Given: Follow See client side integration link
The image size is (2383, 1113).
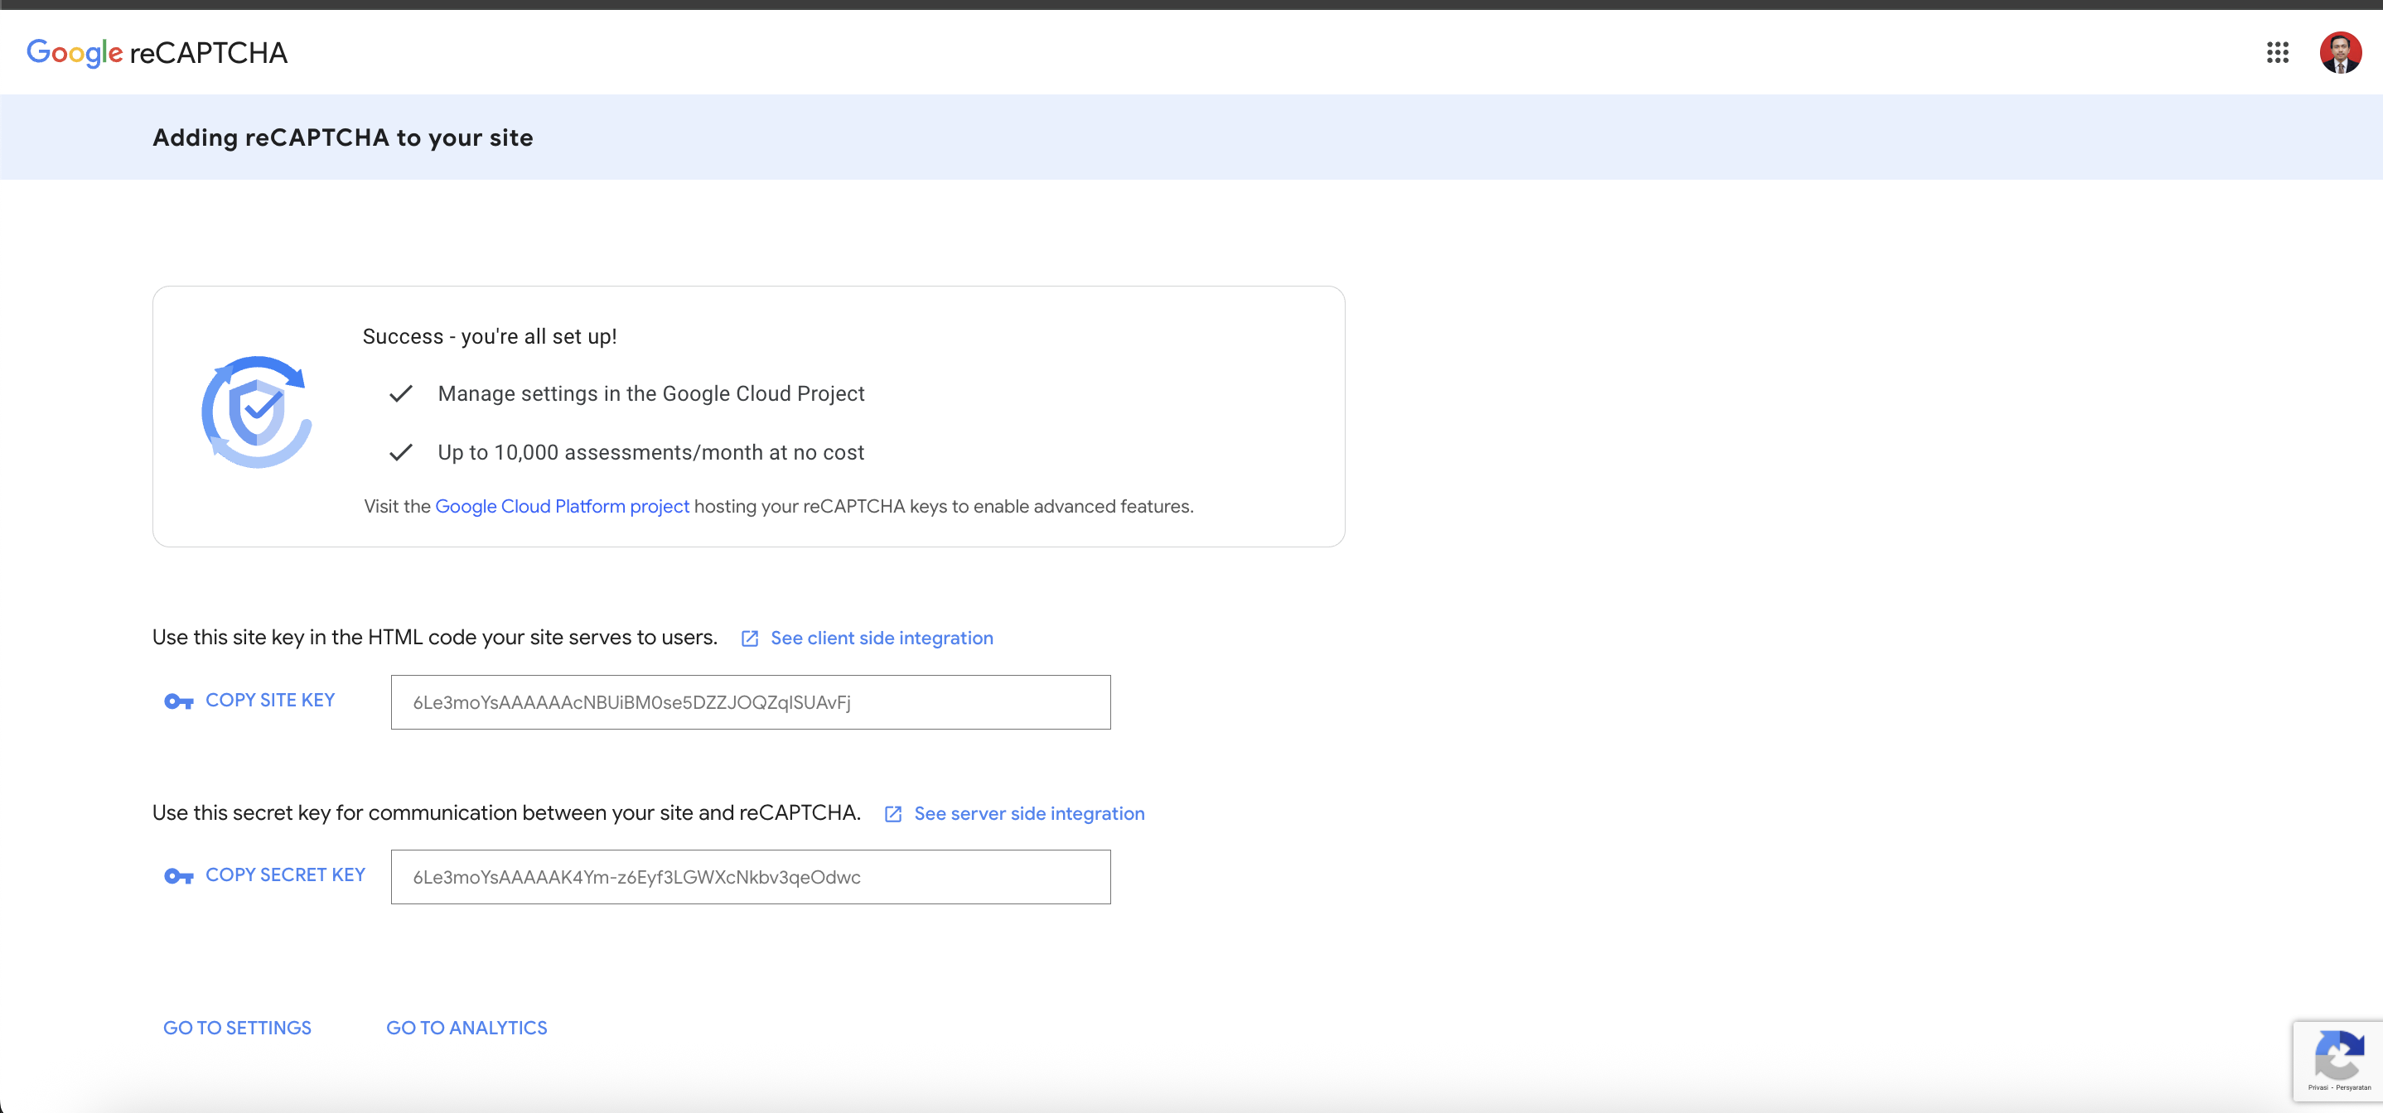Looking at the screenshot, I should coord(881,638).
